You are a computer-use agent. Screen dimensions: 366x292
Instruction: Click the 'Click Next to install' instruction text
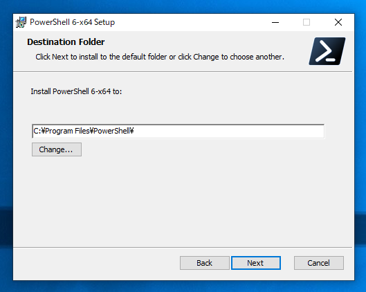[160, 57]
